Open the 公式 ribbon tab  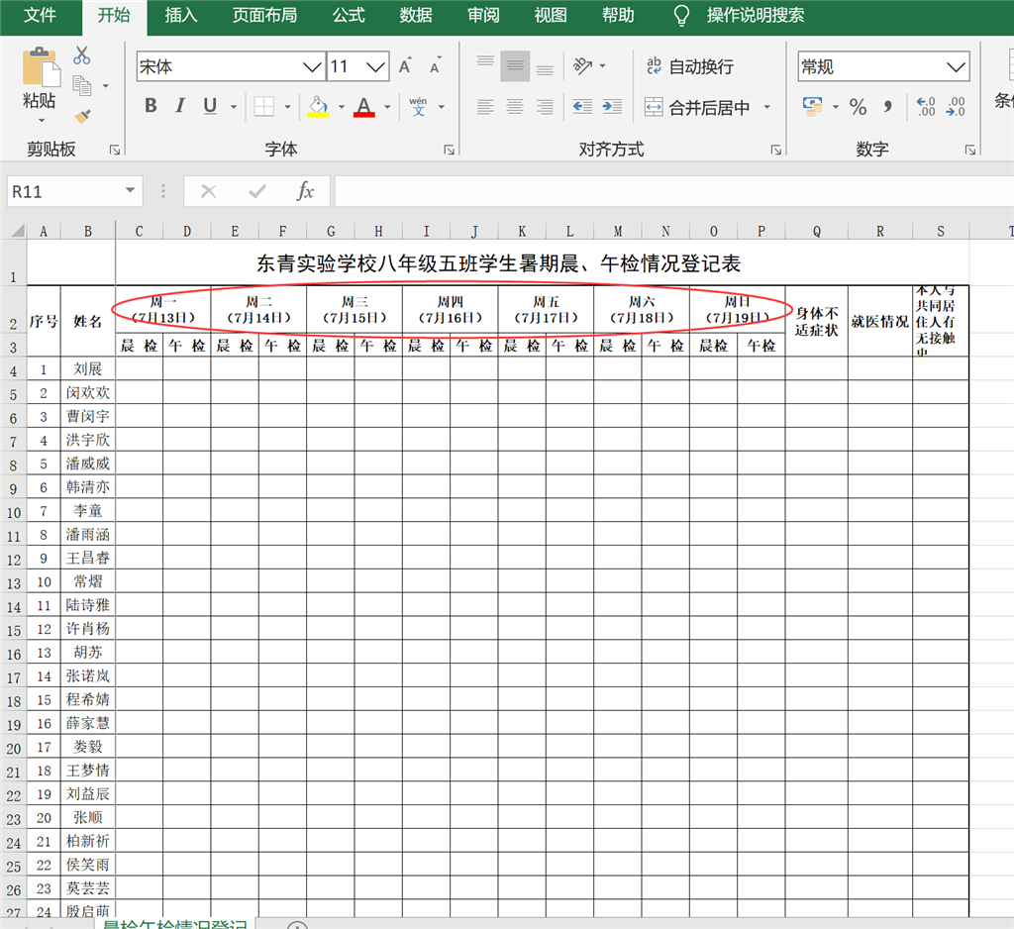[349, 15]
